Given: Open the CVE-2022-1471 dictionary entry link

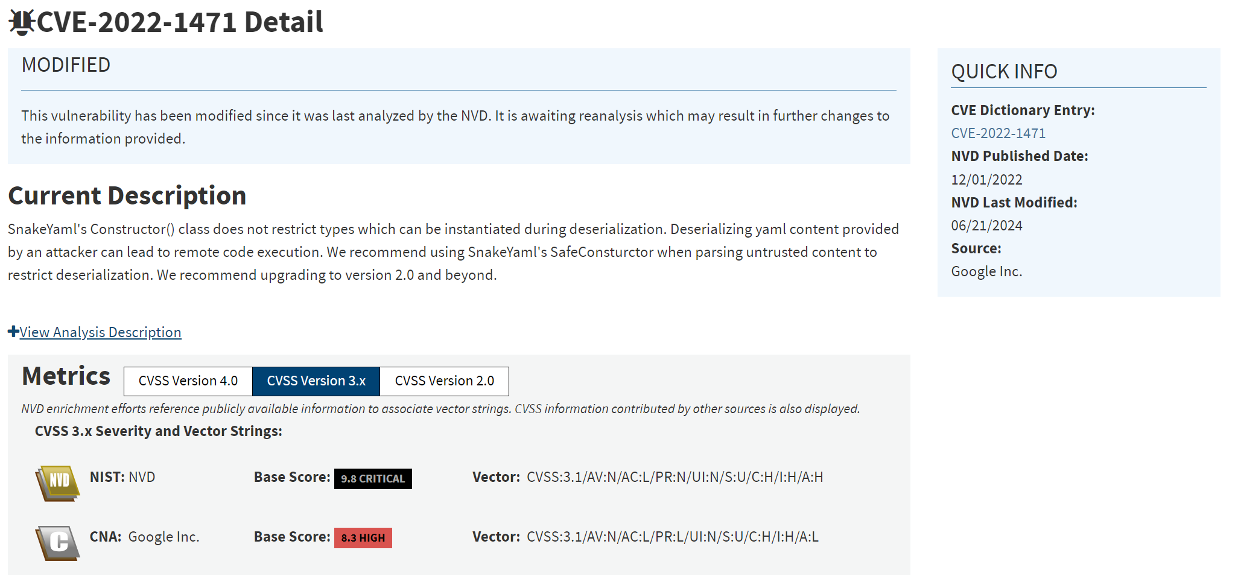Looking at the screenshot, I should pos(998,133).
